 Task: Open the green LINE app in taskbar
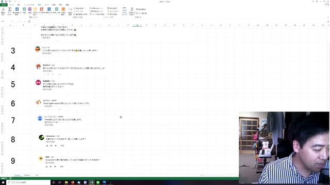pyautogui.click(x=98, y=182)
